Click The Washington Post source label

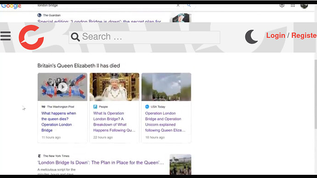61,106
